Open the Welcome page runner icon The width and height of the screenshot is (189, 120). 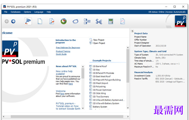pyautogui.click(x=28, y=21)
